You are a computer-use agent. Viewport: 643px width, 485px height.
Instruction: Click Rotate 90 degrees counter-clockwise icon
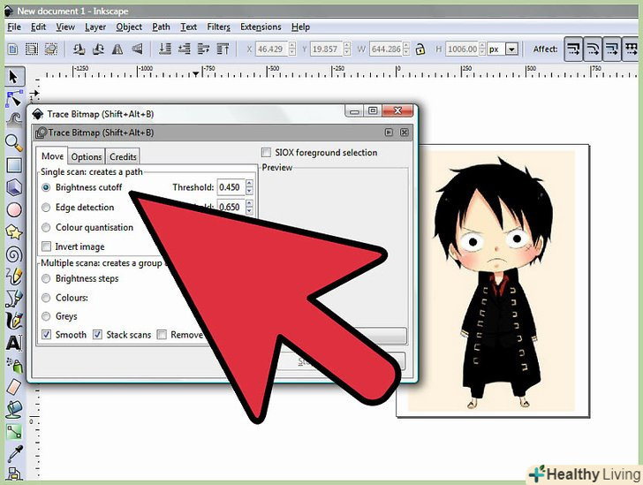[79, 49]
